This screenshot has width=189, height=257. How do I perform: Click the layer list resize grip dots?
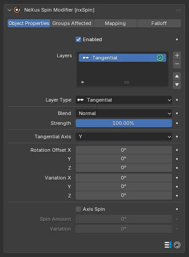[x=127, y=82]
